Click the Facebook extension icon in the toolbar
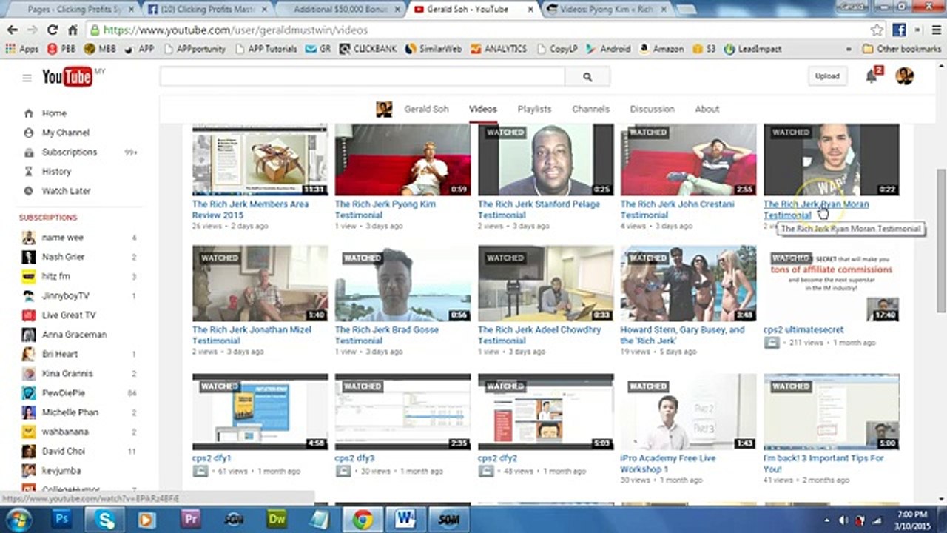The height and width of the screenshot is (533, 947). click(x=899, y=30)
